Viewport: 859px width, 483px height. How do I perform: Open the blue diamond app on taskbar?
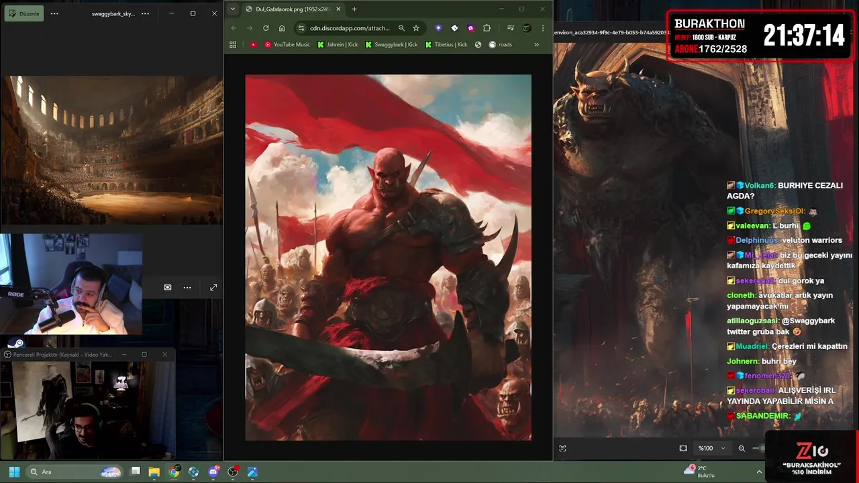194,472
